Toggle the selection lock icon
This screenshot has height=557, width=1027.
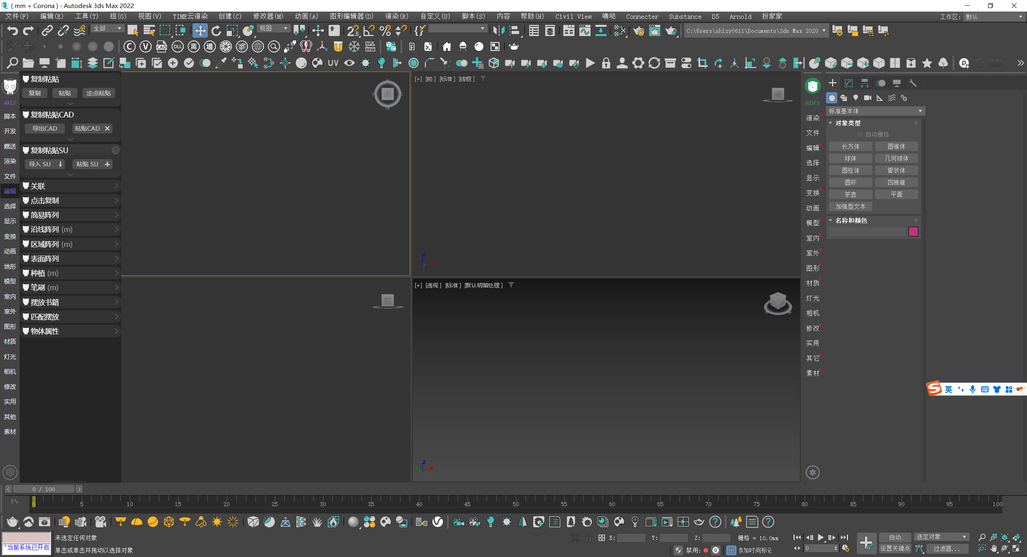(588, 538)
